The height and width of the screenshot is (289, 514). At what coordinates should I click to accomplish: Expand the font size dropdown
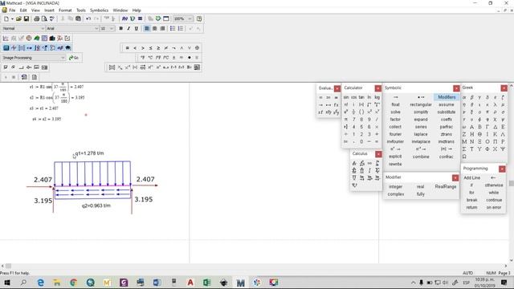click(112, 29)
